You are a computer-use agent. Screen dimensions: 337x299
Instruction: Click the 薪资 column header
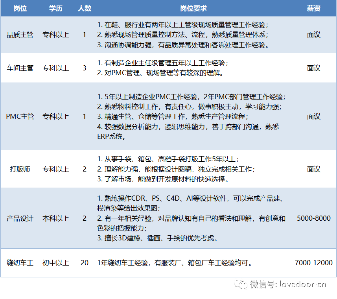(x=313, y=8)
